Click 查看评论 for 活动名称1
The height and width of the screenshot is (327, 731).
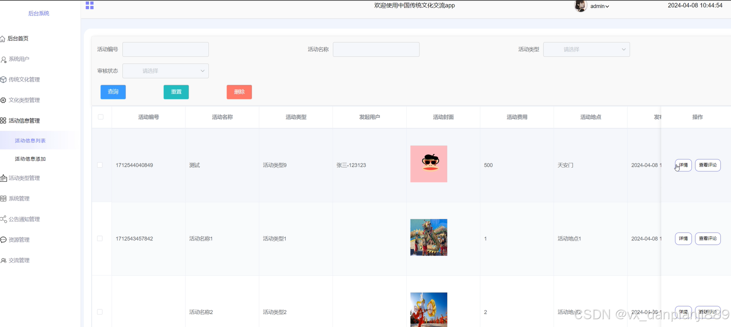pyautogui.click(x=708, y=238)
